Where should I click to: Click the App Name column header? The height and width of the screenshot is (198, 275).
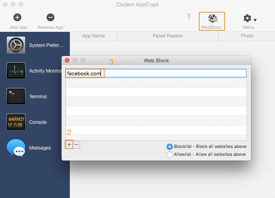94,36
